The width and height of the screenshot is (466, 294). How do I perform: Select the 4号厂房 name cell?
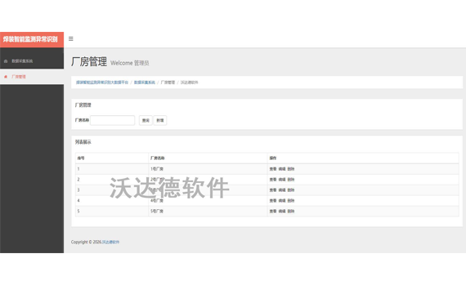pos(208,201)
